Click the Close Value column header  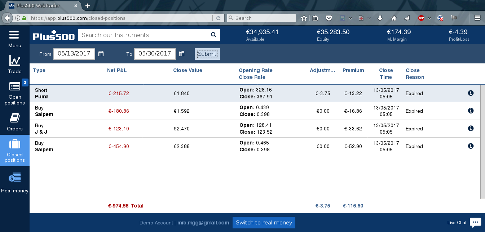(188, 70)
